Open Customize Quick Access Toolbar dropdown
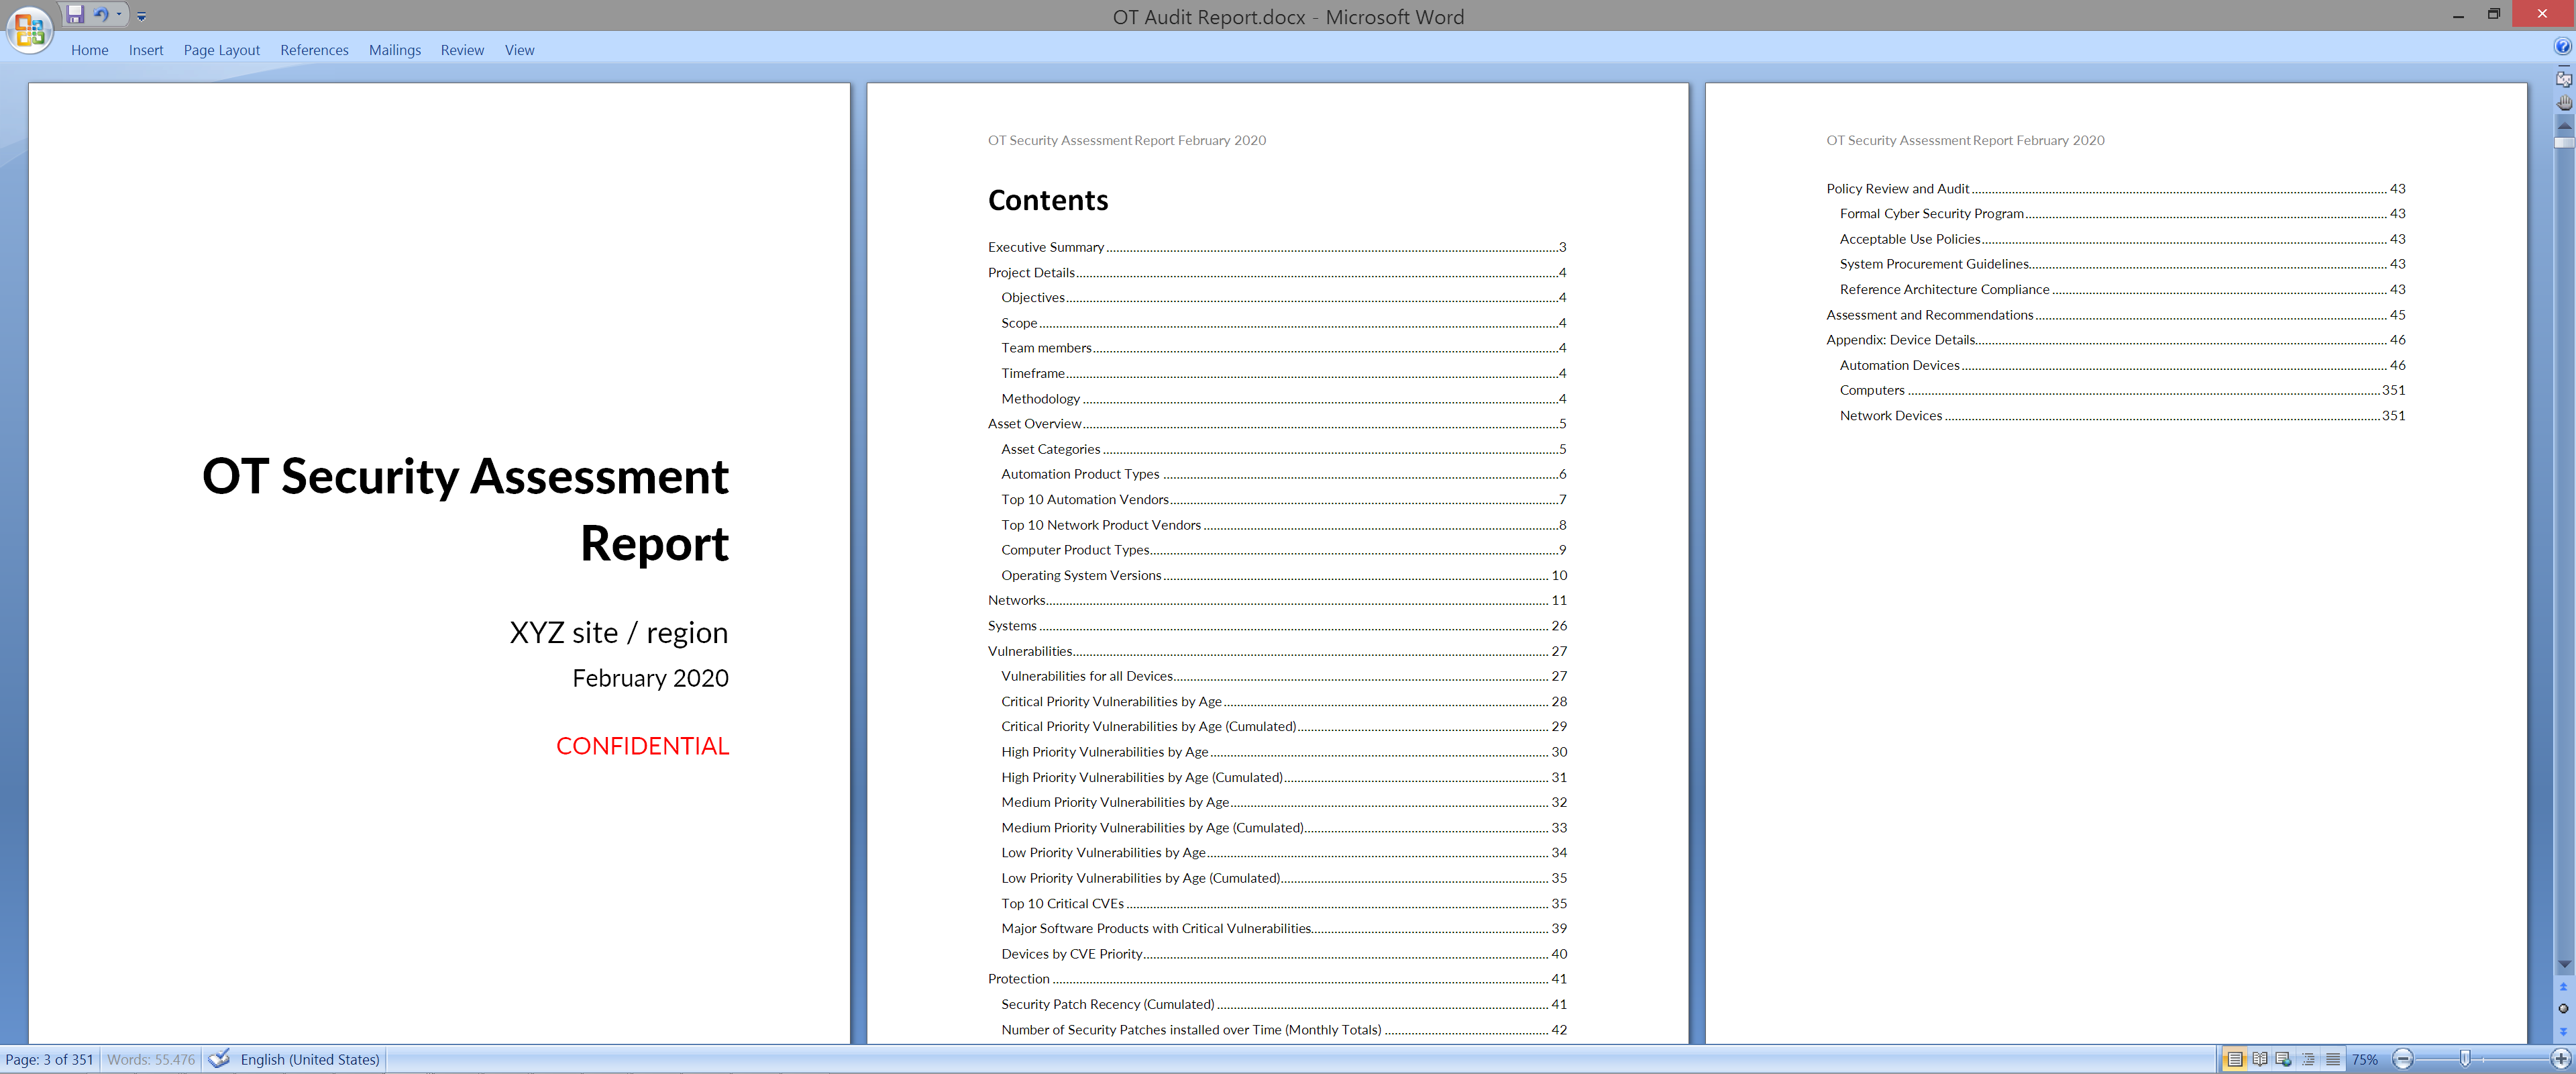Viewport: 2576px width, 1074px height. click(x=141, y=15)
